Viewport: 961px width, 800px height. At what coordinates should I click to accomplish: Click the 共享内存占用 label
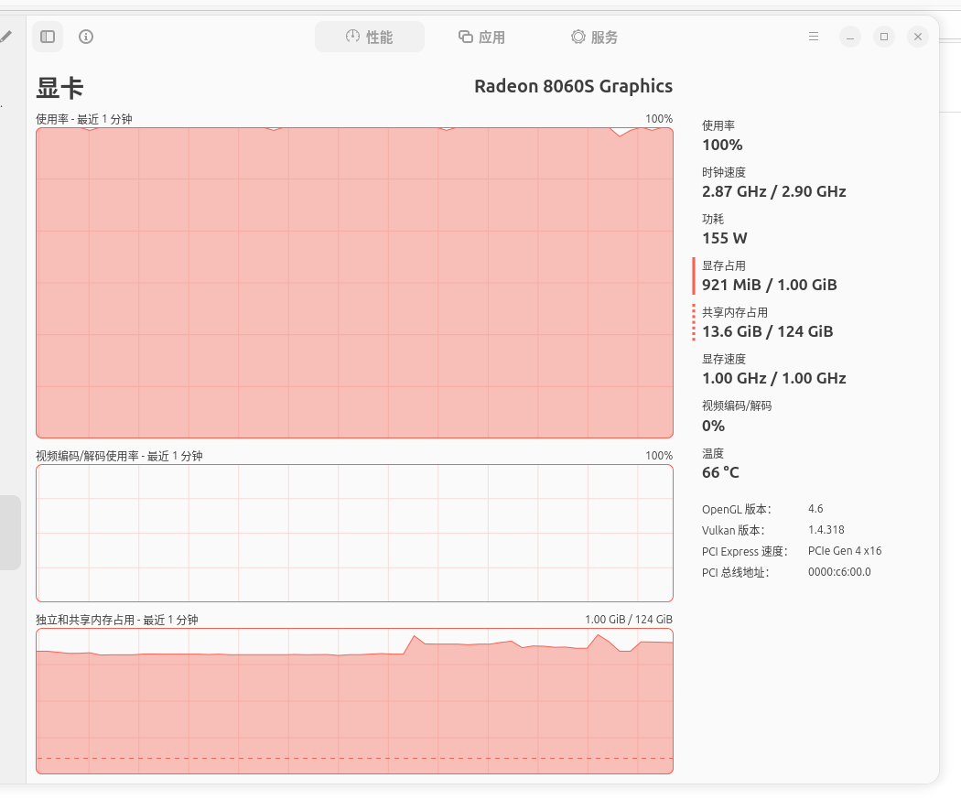[x=735, y=312]
